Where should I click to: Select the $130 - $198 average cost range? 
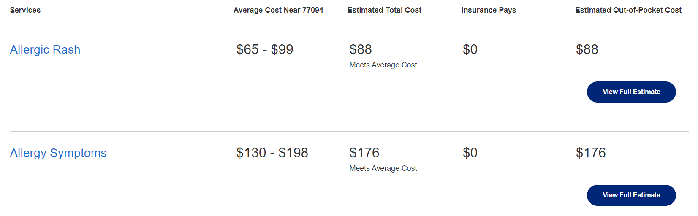coord(272,153)
